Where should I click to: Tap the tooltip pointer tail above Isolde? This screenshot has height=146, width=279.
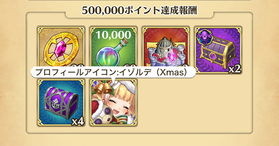pos(113,81)
